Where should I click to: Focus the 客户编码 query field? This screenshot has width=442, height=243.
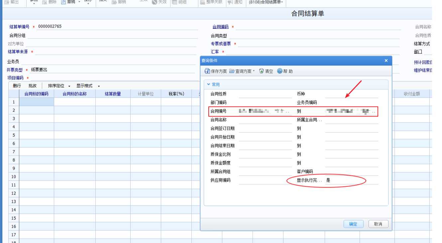352,172
